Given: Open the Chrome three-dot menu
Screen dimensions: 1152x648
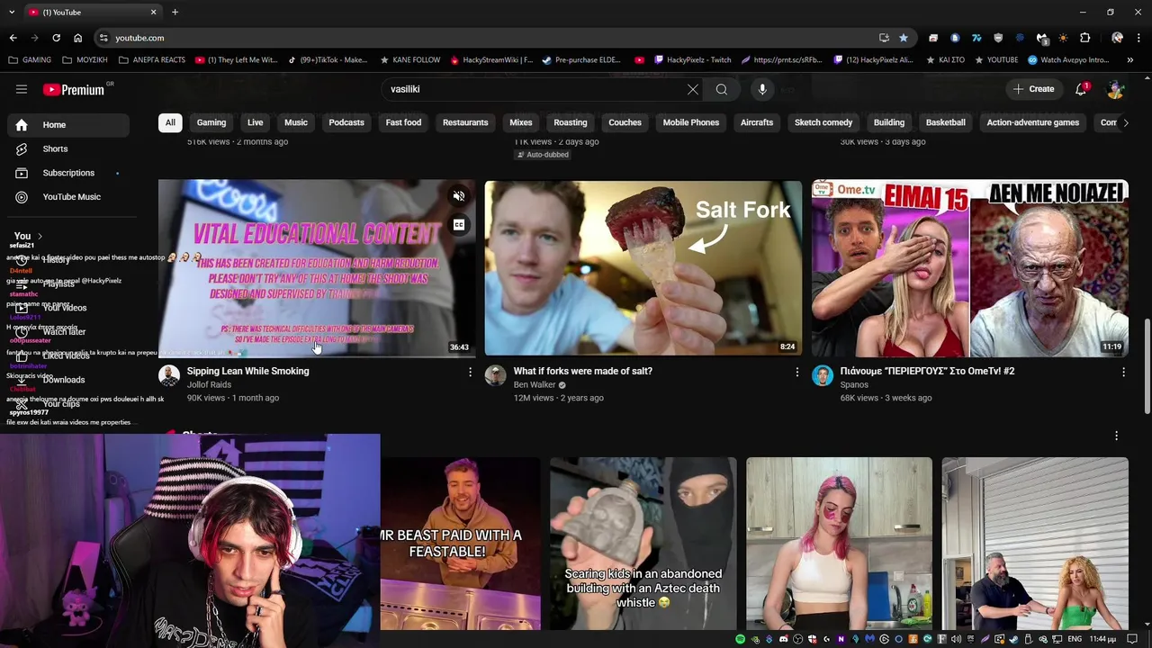Looking at the screenshot, I should tap(1138, 38).
